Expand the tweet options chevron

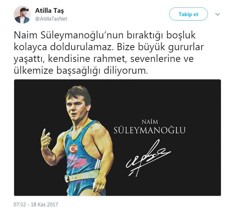(x=217, y=14)
